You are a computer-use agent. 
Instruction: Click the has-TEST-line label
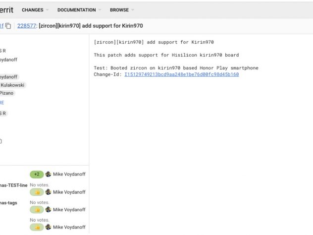tap(12, 185)
